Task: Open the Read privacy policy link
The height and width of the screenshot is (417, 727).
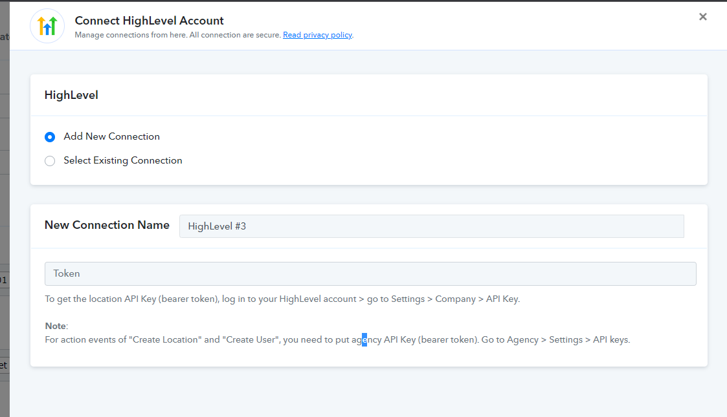Action: (318, 35)
